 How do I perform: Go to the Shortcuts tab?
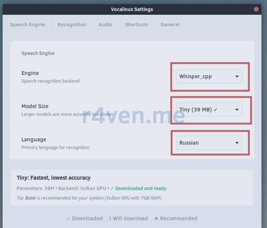(136, 24)
